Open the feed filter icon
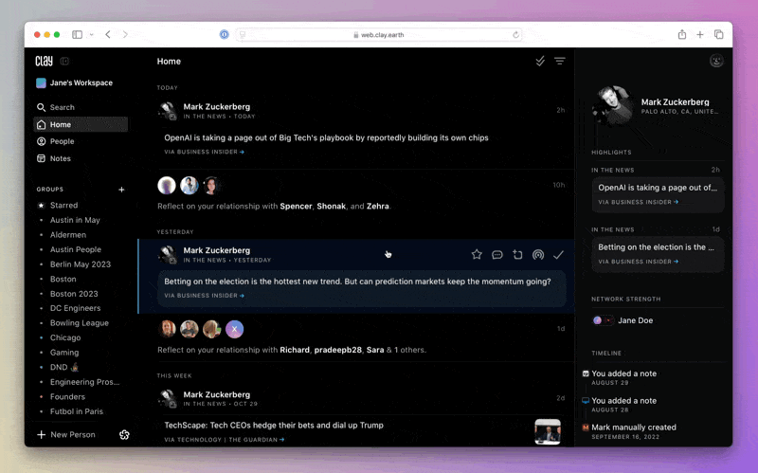This screenshot has height=473, width=758. coord(560,61)
